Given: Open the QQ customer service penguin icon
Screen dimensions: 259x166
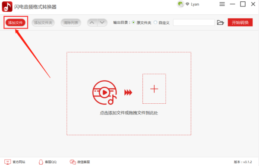Looking at the screenshot, I should [x=41, y=162].
